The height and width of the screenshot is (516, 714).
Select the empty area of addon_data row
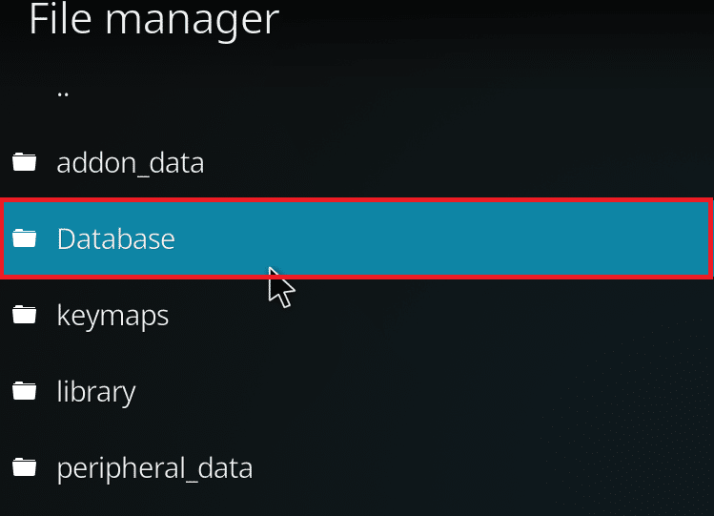[x=456, y=162]
